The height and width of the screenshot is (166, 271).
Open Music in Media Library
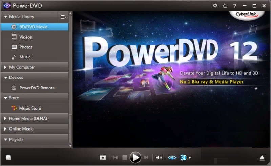[x=35, y=57]
